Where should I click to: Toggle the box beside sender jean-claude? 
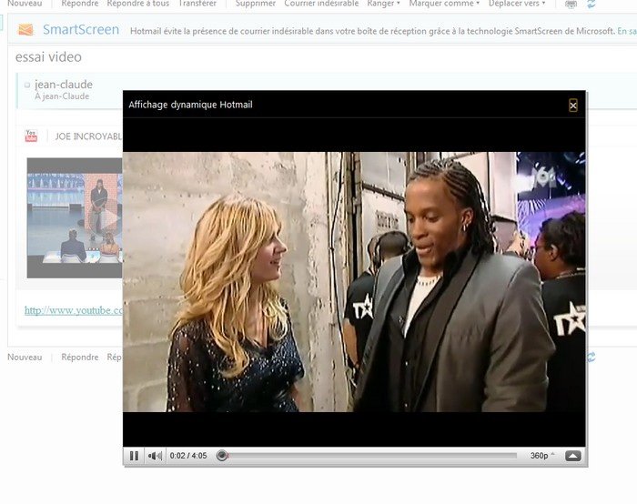tap(27, 85)
